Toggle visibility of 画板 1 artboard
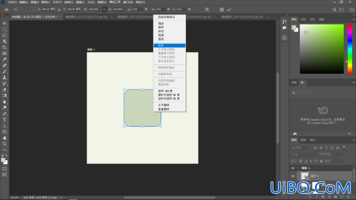This screenshot has height=200, width=356. click(293, 168)
